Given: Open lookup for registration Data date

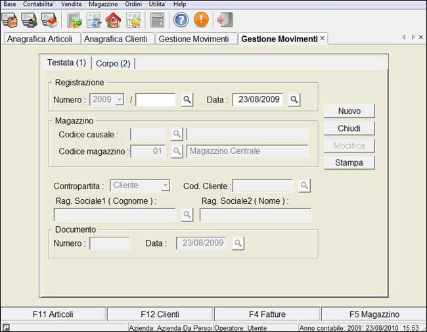Looking at the screenshot, I should (x=294, y=100).
